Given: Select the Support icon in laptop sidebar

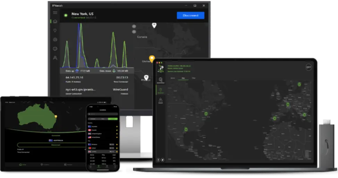Looking at the screenshot, I should (x=161, y=101).
